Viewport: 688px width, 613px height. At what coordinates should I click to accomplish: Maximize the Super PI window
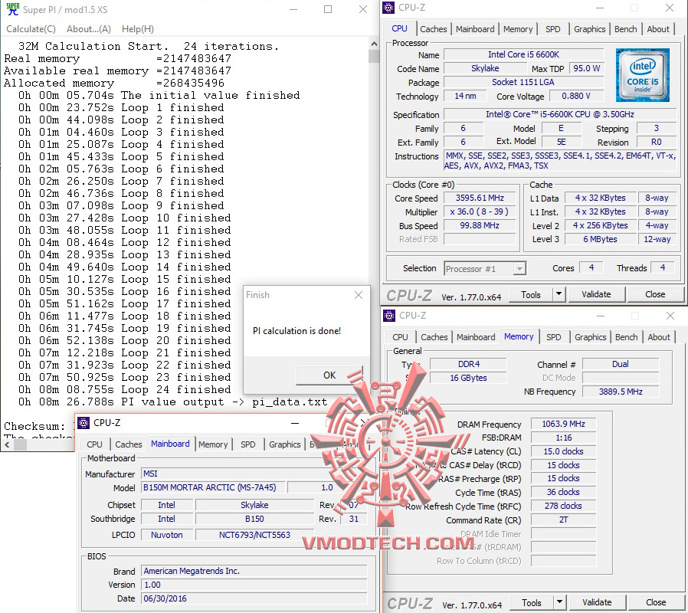328,9
